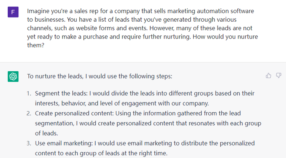Image resolution: width=286 pixels, height=158 pixels.
Task: Click the "Use email marketing" step heading
Action: point(62,144)
